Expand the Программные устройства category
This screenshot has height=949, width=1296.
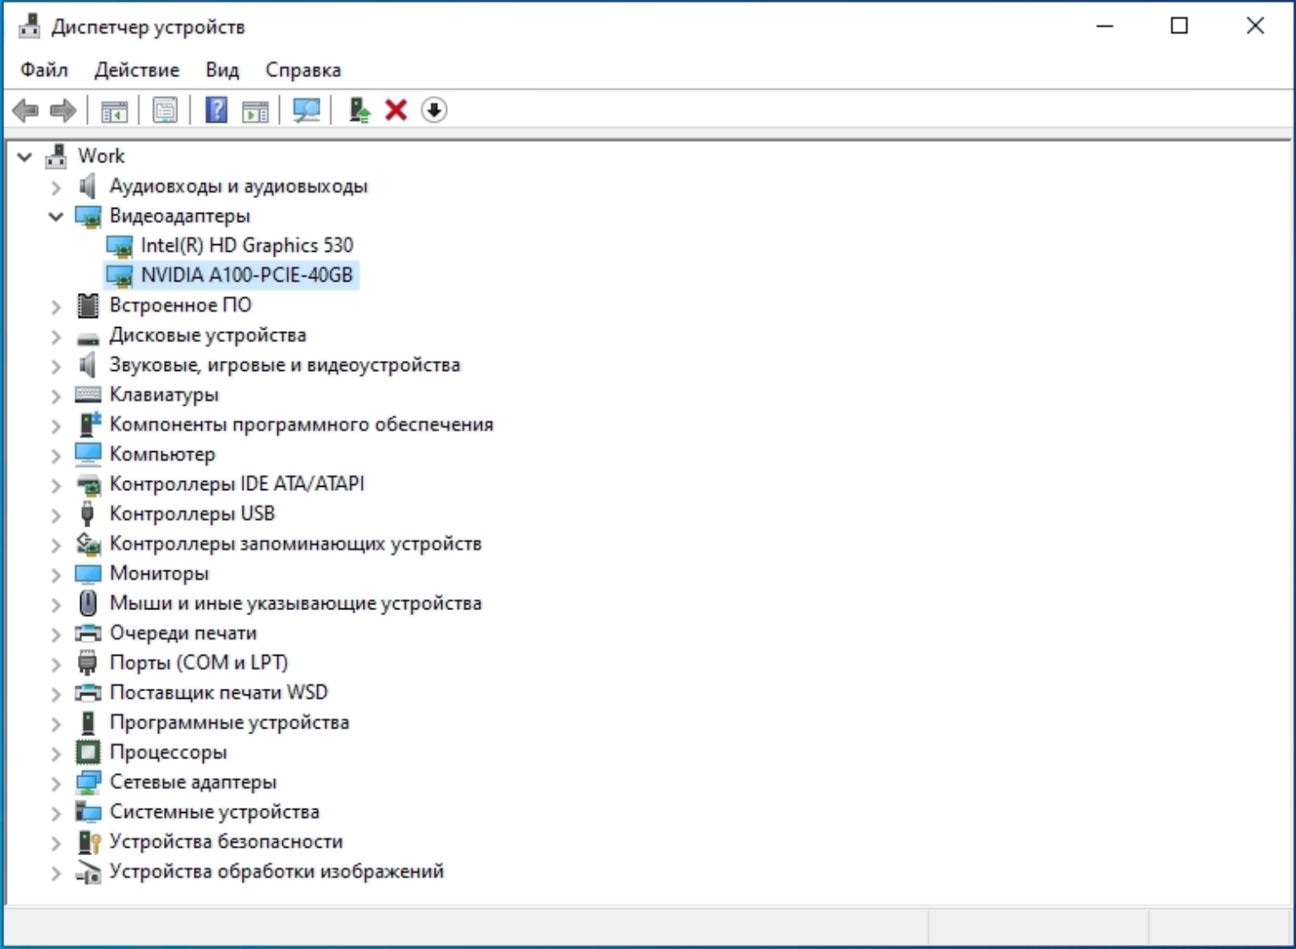(56, 723)
